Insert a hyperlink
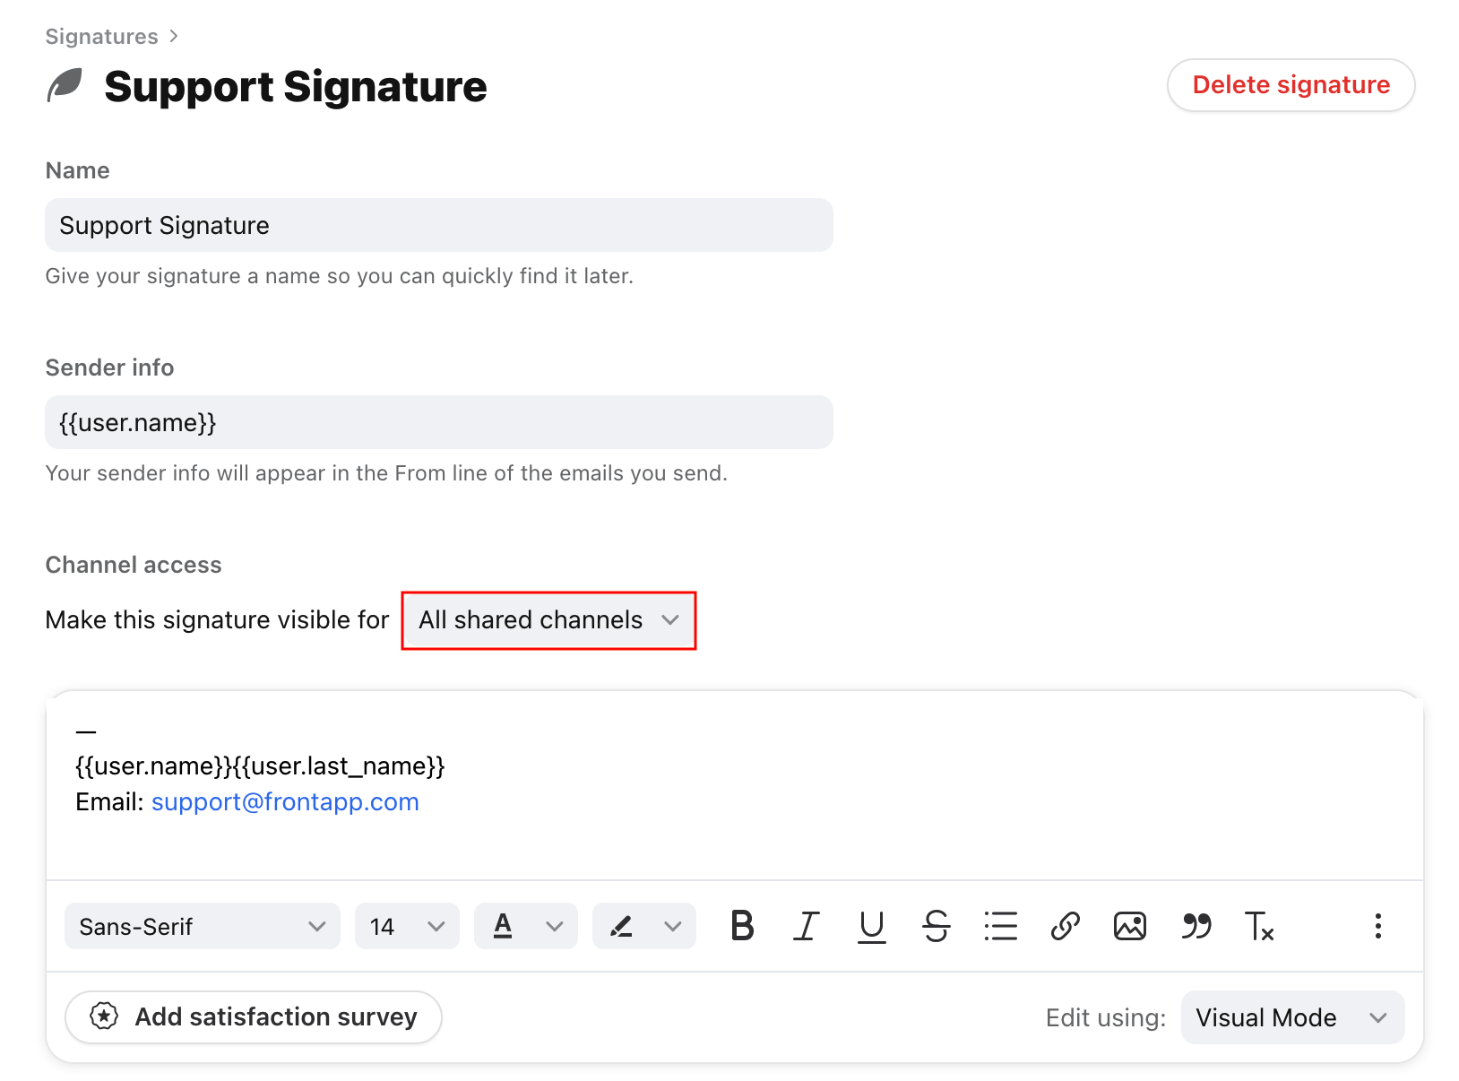Viewport: 1459px width, 1081px height. click(x=1065, y=927)
